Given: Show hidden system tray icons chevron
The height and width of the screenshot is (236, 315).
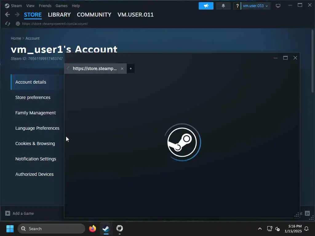Looking at the screenshot, I should point(260,229).
